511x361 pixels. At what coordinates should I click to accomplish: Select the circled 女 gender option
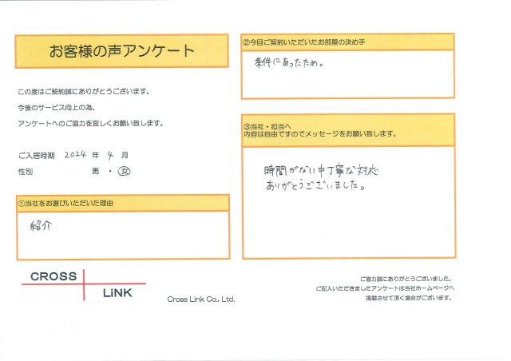(x=125, y=171)
